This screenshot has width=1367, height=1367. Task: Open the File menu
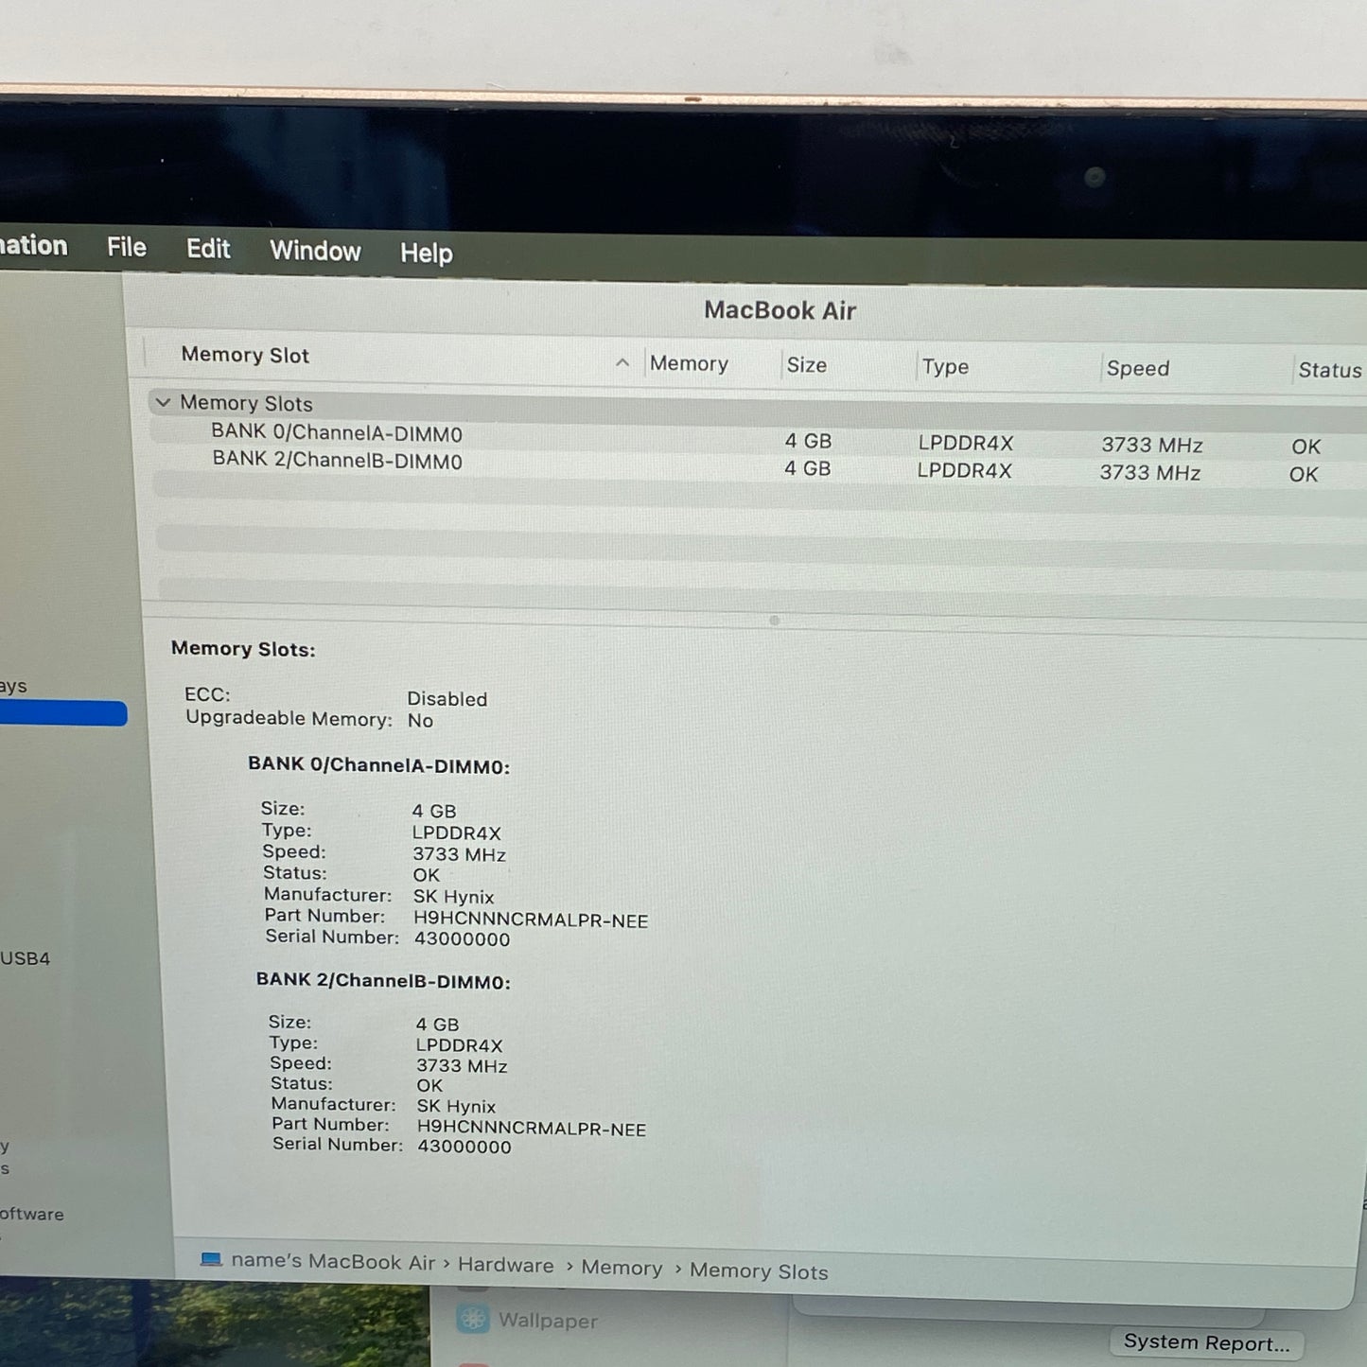click(x=127, y=248)
